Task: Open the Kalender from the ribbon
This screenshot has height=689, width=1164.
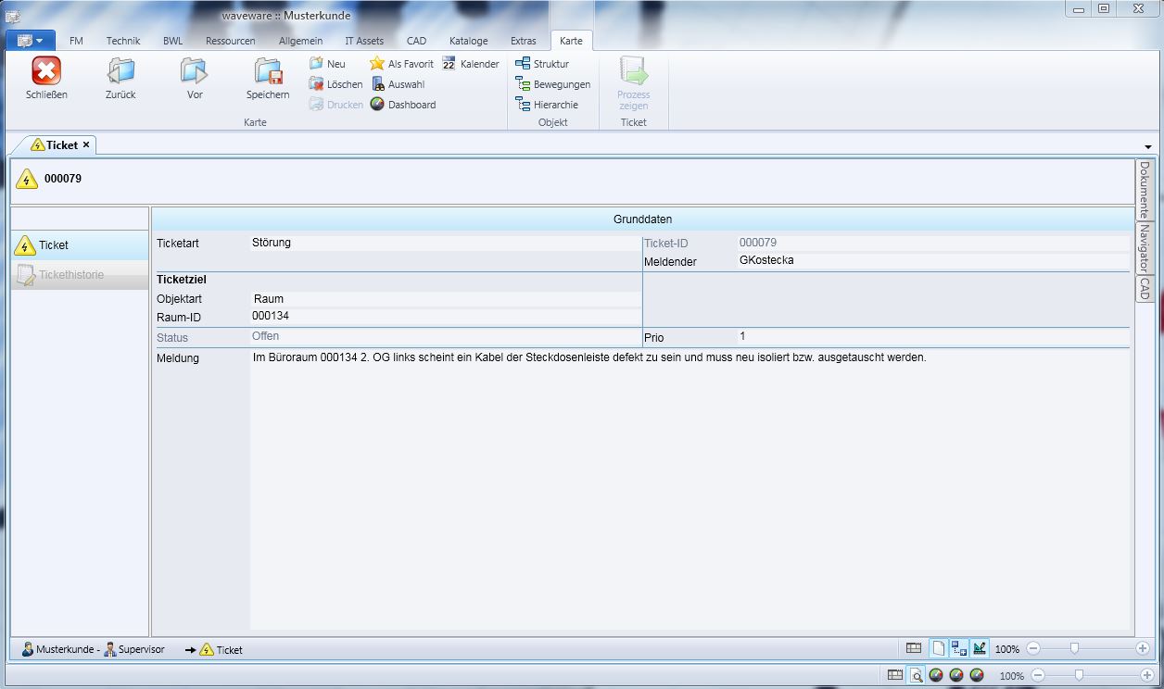Action: pos(471,64)
